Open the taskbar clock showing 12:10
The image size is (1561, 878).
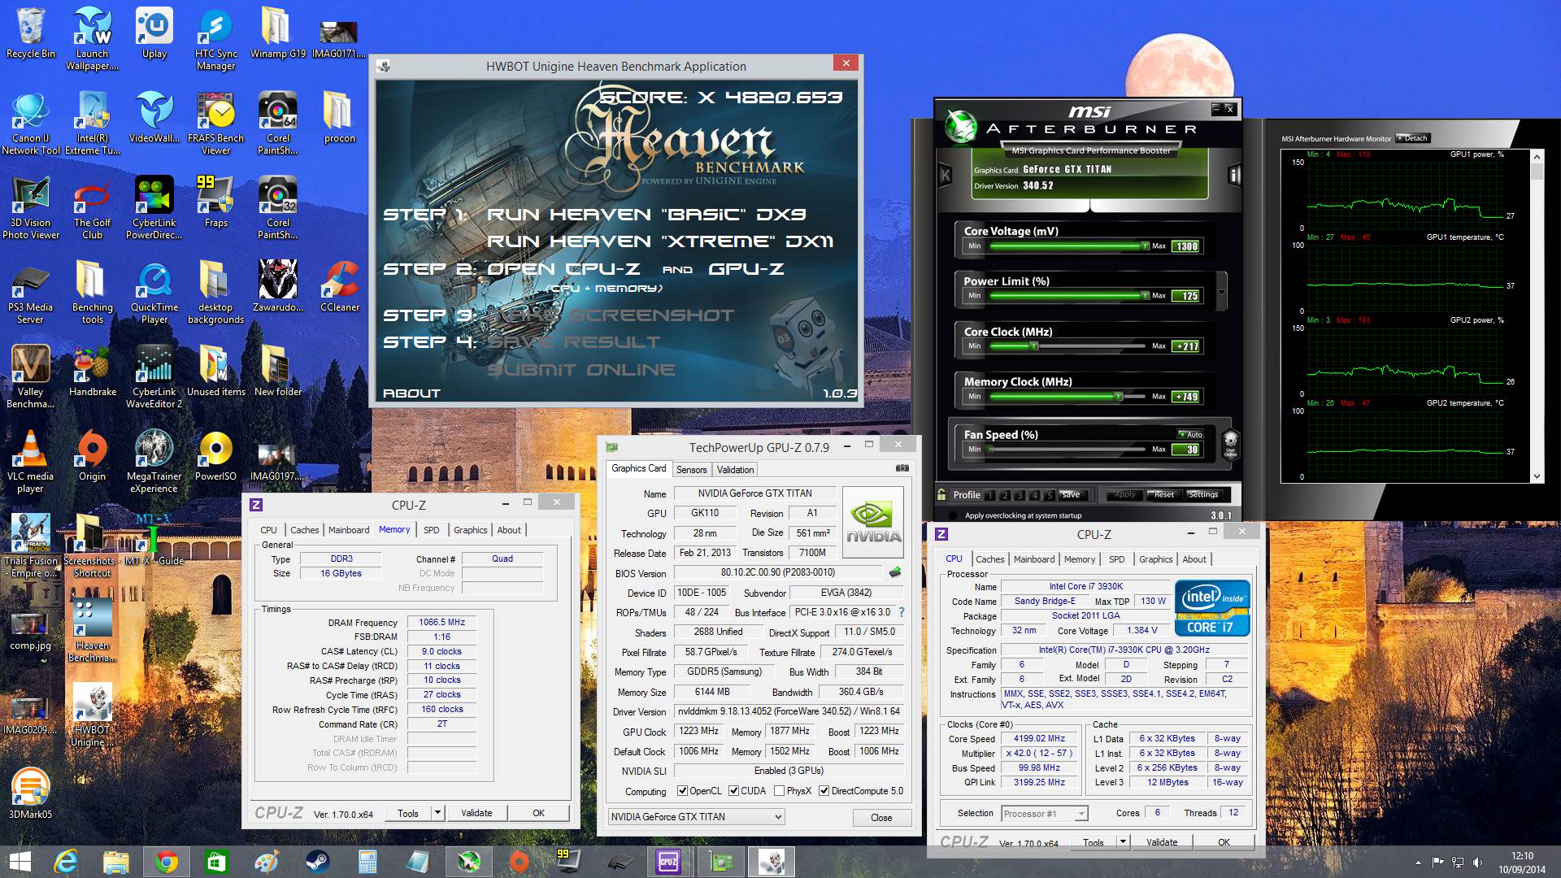1522,862
